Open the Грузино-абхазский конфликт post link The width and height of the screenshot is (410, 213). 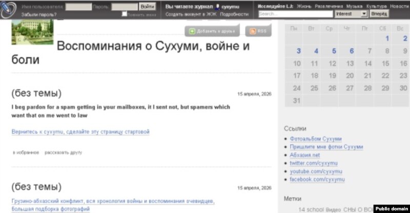(x=113, y=201)
